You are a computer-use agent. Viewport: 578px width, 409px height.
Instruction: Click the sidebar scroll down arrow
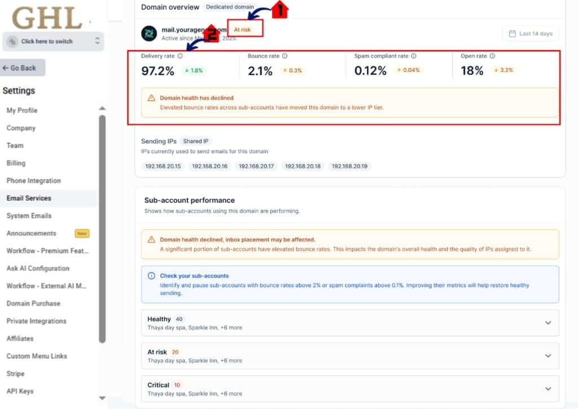[x=102, y=398]
